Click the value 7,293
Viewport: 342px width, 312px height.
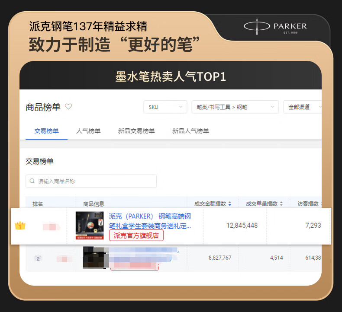click(x=313, y=225)
